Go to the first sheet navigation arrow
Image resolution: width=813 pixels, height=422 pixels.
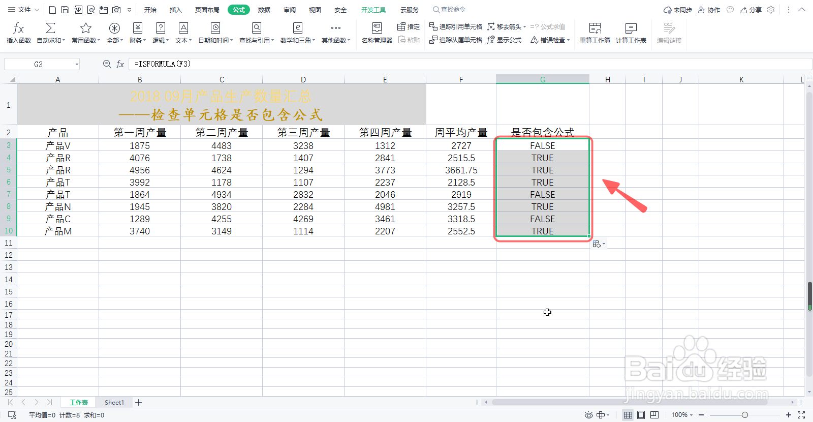point(10,402)
